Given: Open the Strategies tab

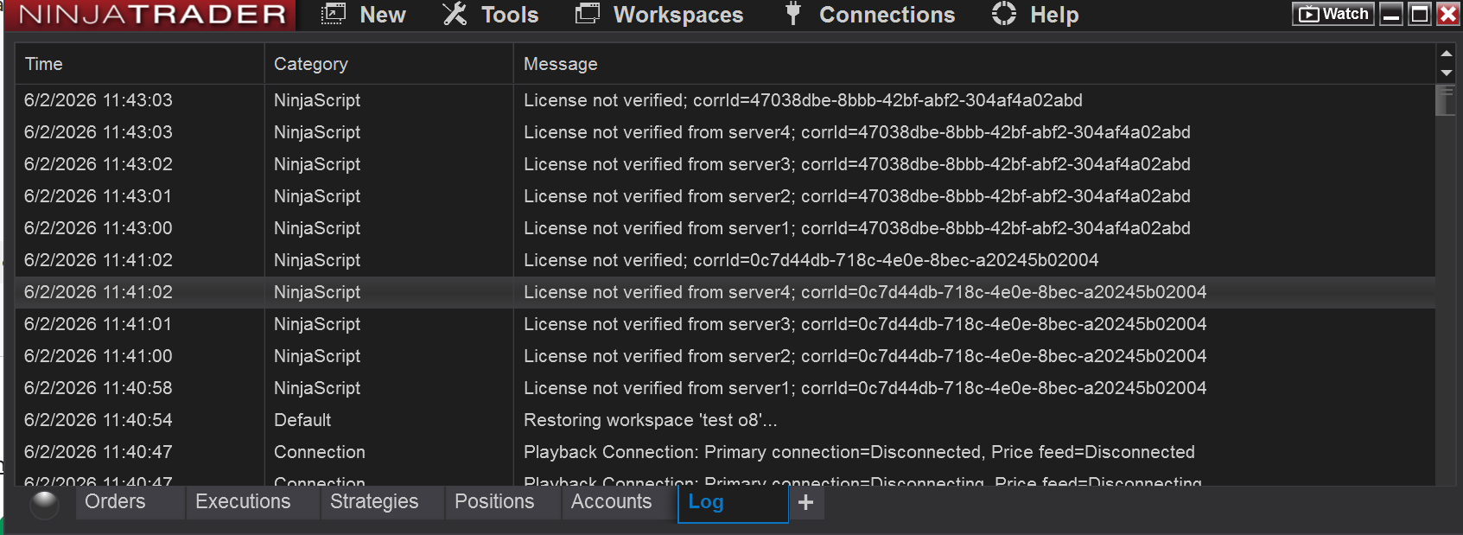Looking at the screenshot, I should tap(373, 502).
